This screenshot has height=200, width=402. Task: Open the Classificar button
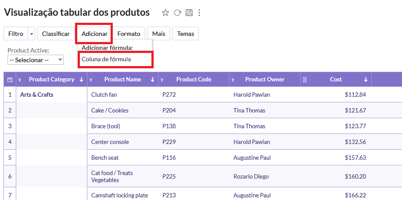tap(56, 34)
